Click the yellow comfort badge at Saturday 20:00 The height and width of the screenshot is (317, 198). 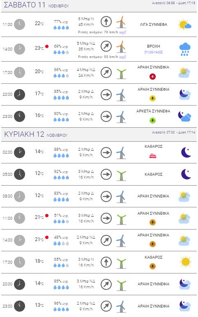point(152,99)
